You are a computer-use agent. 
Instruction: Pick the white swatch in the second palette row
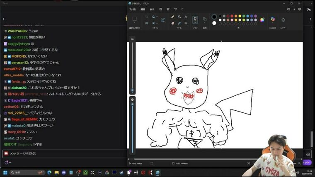pos(220,20)
